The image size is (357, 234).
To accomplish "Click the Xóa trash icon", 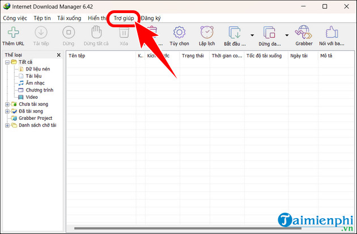I will click(x=124, y=32).
